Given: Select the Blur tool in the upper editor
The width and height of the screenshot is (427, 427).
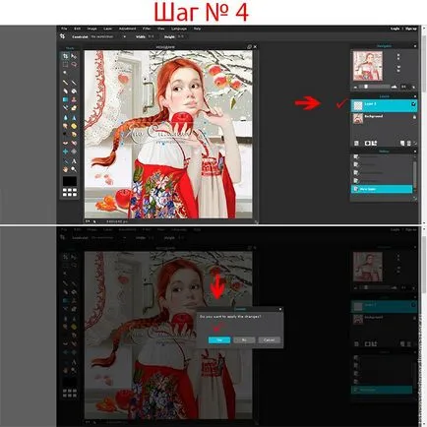Looking at the screenshot, I should (65, 117).
